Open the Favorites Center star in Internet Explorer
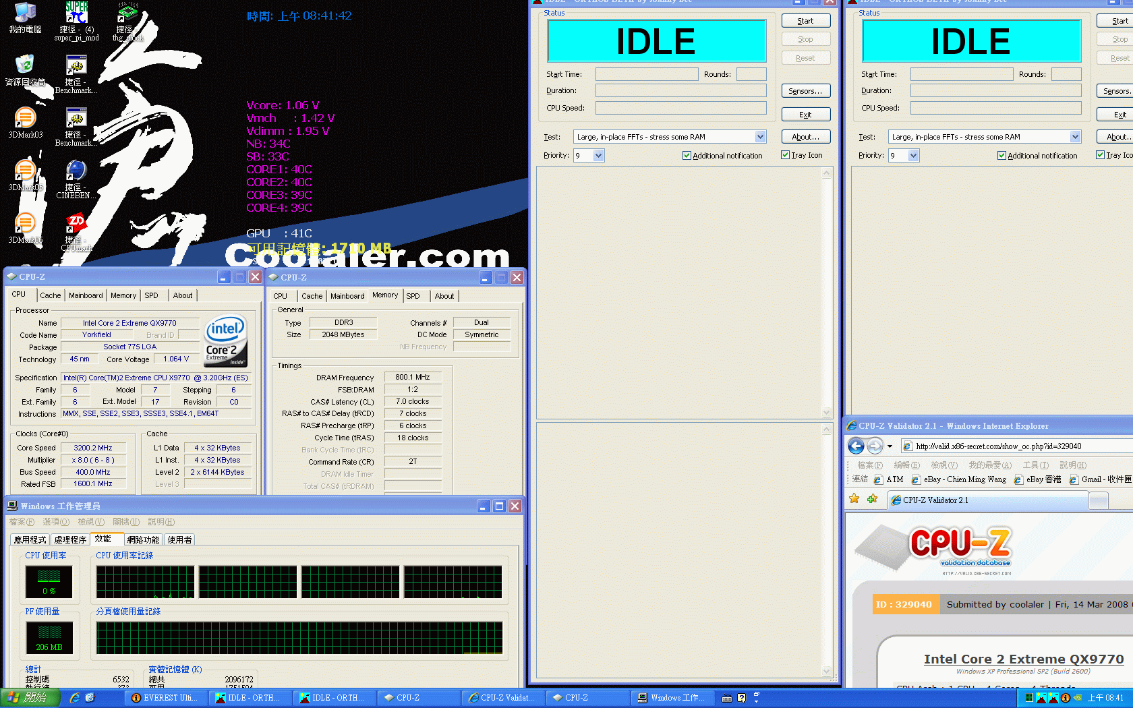 (x=854, y=499)
